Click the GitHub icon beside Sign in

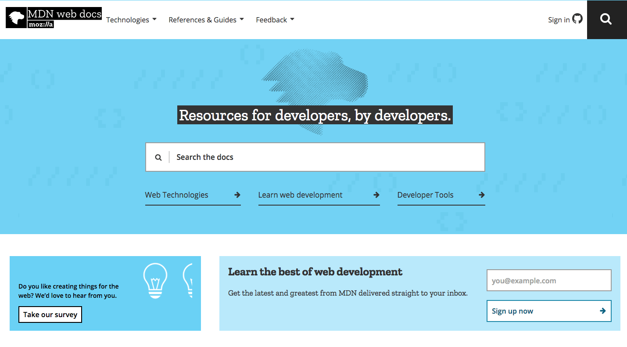click(577, 18)
